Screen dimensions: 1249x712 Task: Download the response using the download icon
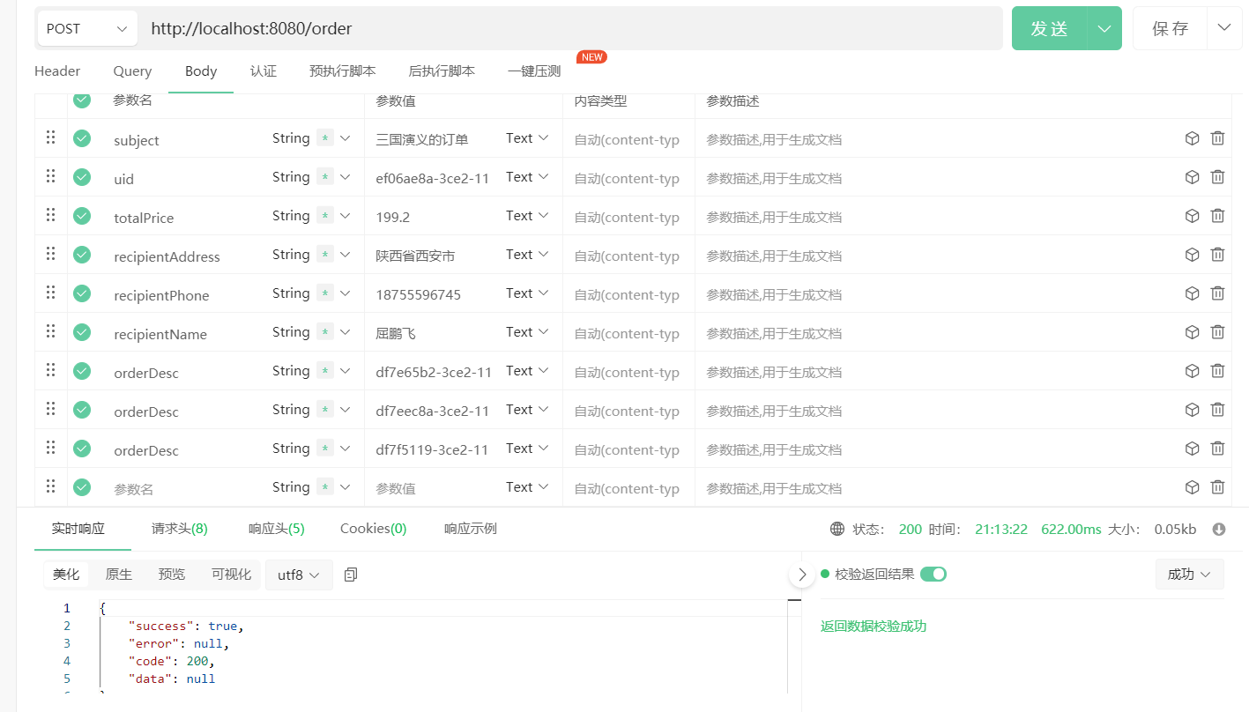(x=1219, y=530)
